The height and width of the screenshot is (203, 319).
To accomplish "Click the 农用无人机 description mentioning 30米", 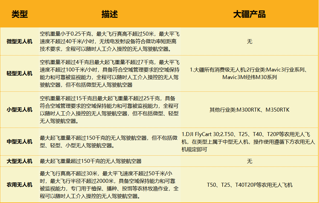I will click(109, 185).
